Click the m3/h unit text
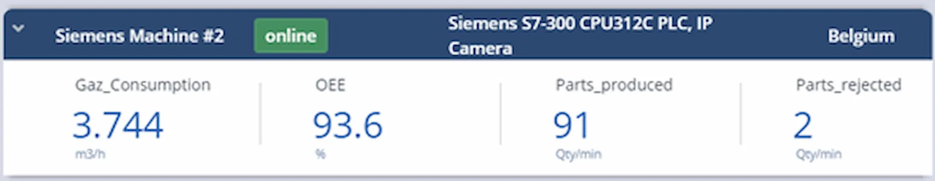Image resolution: width=935 pixels, height=181 pixels. point(90,154)
